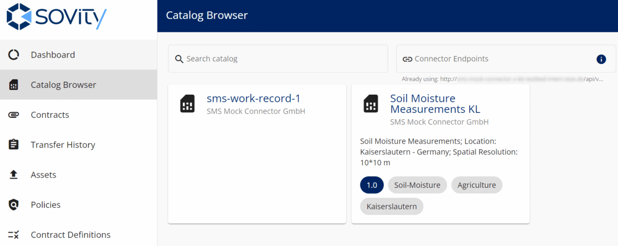
Task: Click SMS Mock Connector GmbH under sms-work-record-1
Action: click(256, 111)
